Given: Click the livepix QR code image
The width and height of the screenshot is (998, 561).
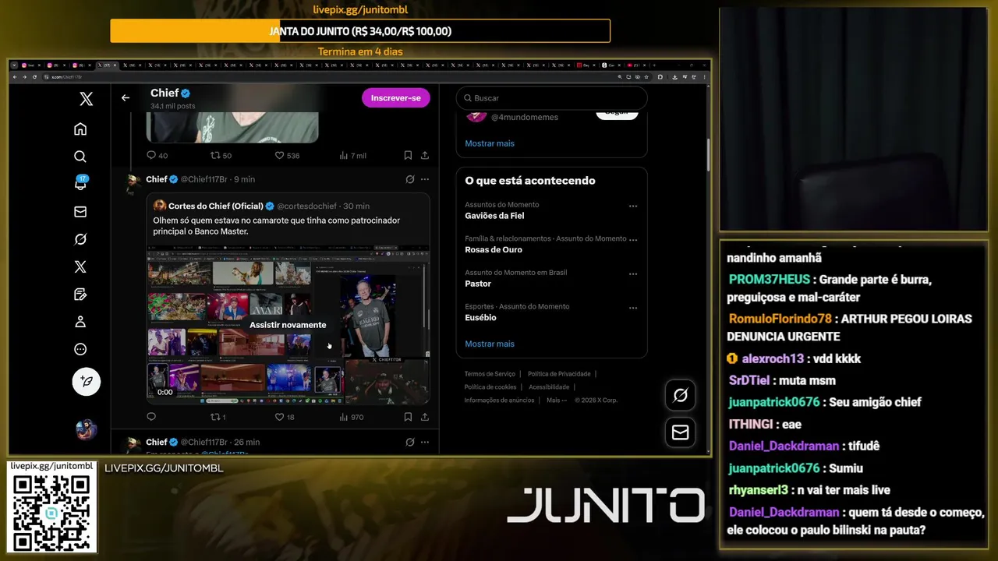Looking at the screenshot, I should pyautogui.click(x=51, y=512).
